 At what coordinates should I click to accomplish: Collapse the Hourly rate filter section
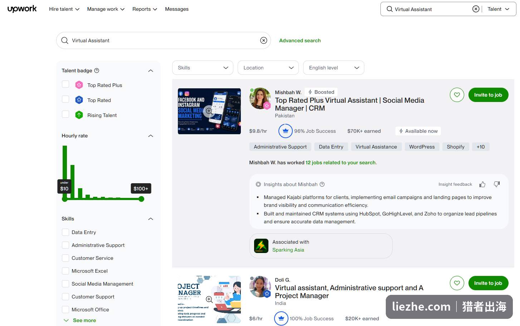[151, 136]
